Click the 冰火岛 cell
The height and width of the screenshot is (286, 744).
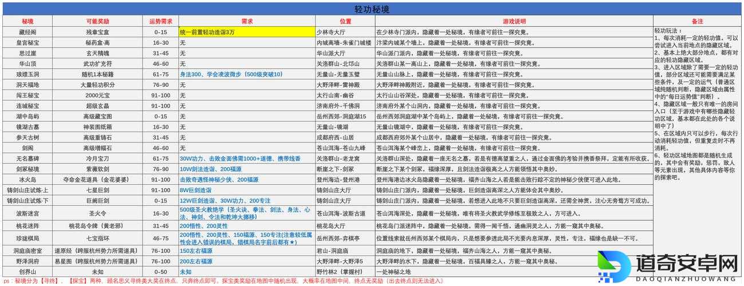27,180
